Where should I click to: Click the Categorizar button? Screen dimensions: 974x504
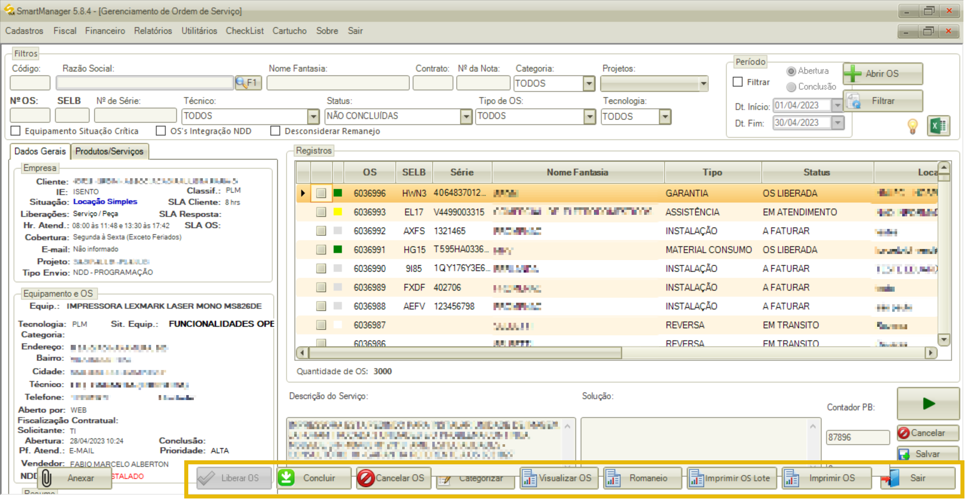click(475, 479)
